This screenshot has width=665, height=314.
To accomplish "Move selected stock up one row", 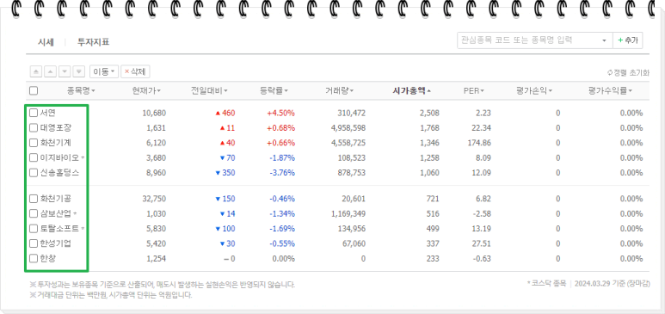I will pyautogui.click(x=51, y=71).
